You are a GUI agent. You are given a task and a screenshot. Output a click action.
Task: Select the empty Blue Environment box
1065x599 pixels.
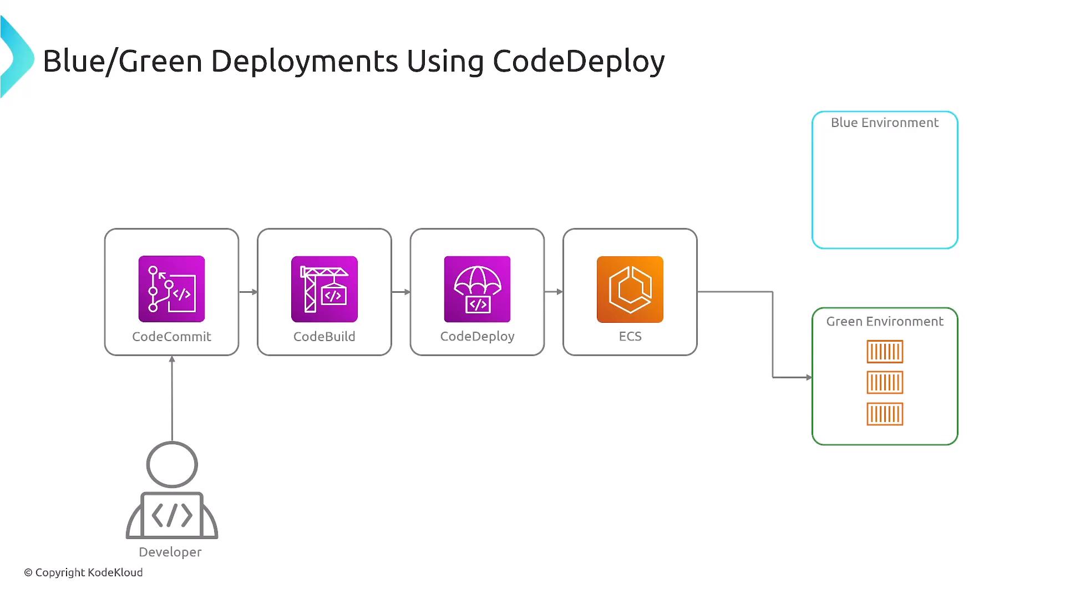(x=885, y=180)
